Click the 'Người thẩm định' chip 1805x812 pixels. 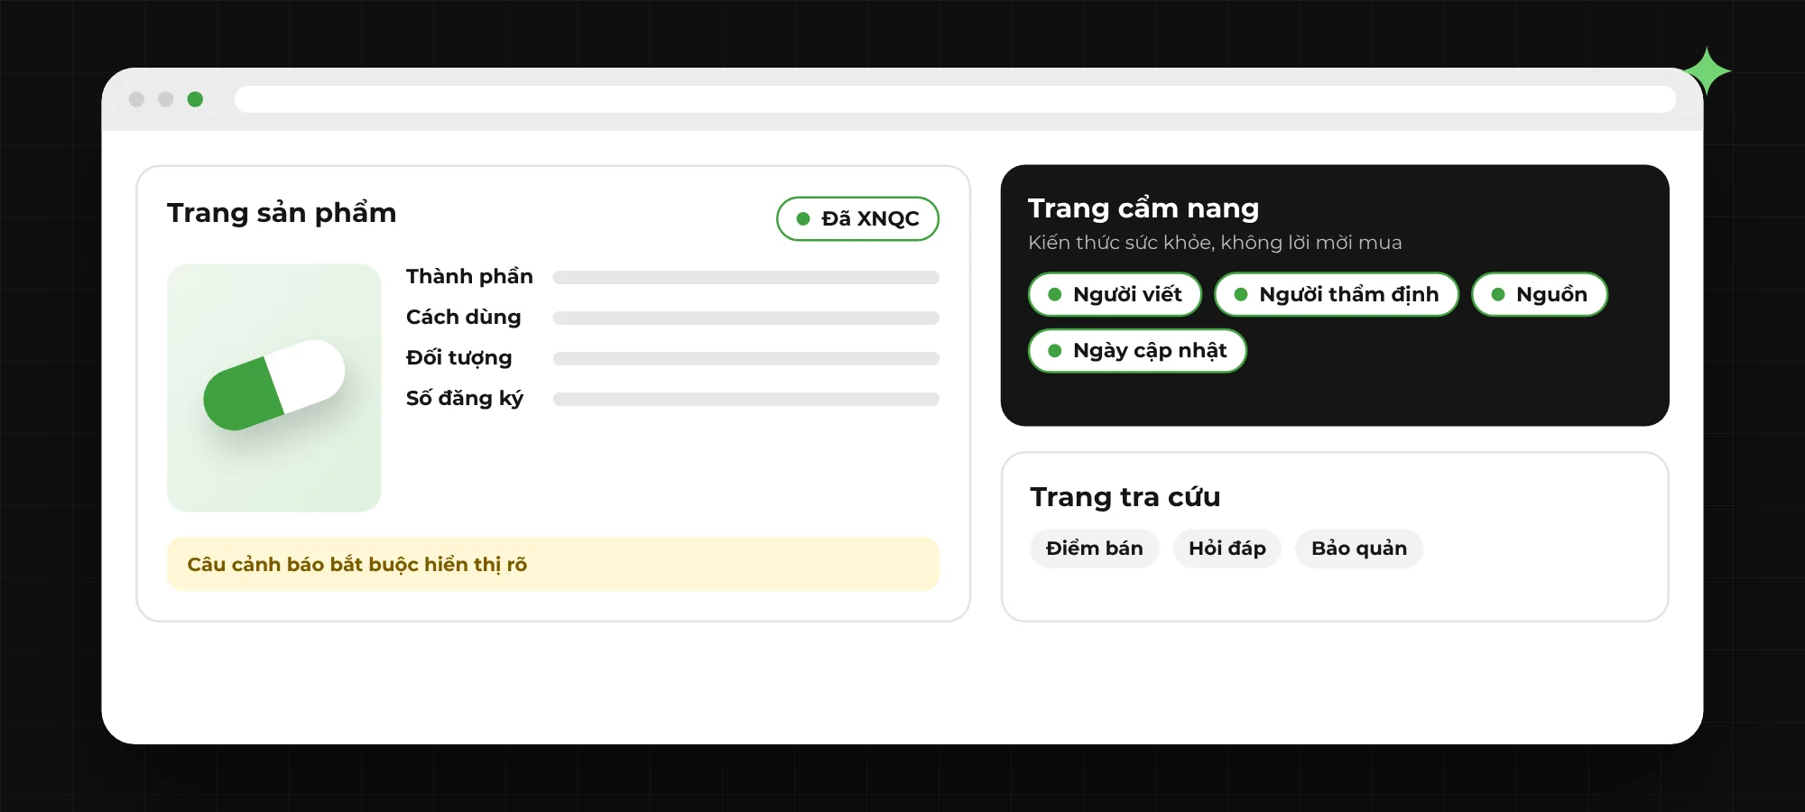1337,294
